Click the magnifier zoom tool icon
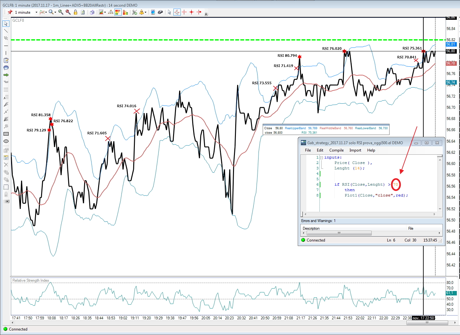Screen dimensions: 460x335 [x=51, y=12]
